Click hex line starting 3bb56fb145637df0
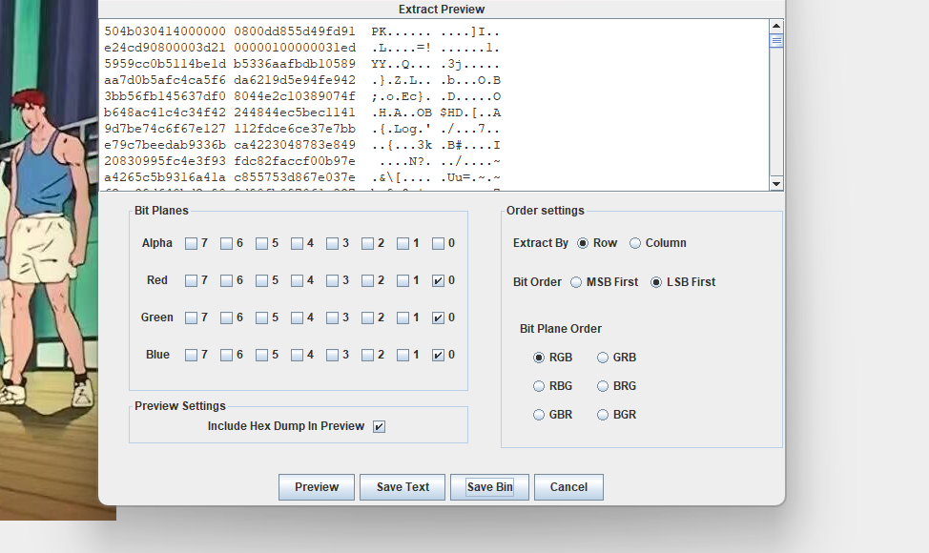 tap(302, 96)
